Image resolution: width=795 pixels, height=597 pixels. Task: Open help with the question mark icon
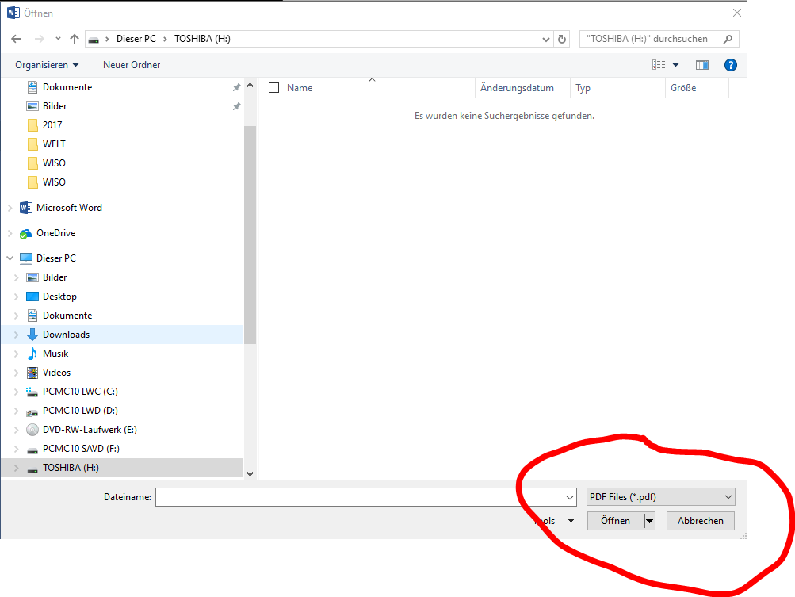click(731, 65)
